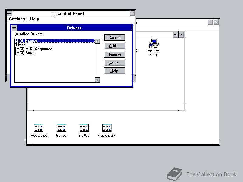Image resolution: width=243 pixels, height=182 pixels.
Task: Minimize the Program Manager window
Action: click(210, 22)
